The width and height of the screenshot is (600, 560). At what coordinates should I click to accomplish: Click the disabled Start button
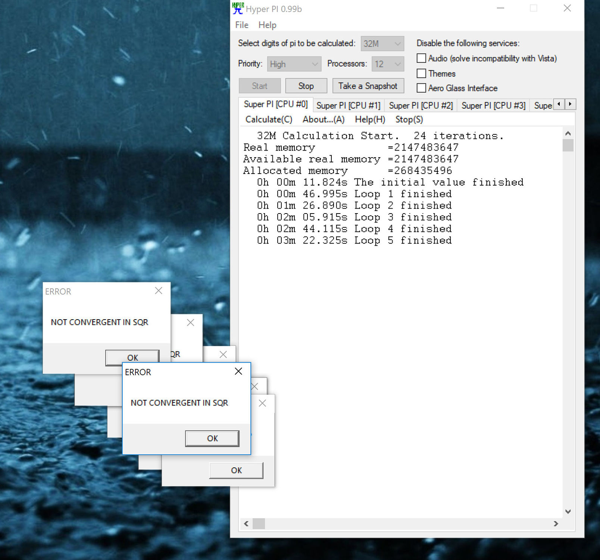coord(260,86)
